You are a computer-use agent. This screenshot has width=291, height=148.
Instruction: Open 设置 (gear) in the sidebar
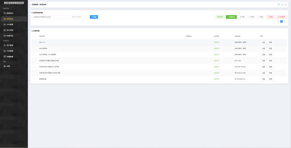tap(8, 66)
